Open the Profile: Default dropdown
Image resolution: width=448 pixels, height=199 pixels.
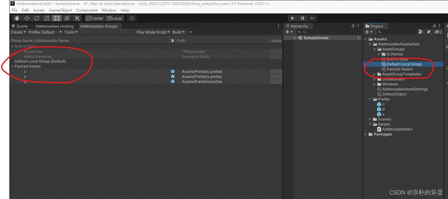tap(45, 32)
